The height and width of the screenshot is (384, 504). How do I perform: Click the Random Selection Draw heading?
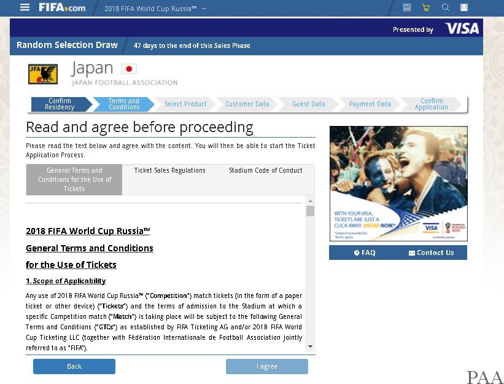pyautogui.click(x=67, y=45)
